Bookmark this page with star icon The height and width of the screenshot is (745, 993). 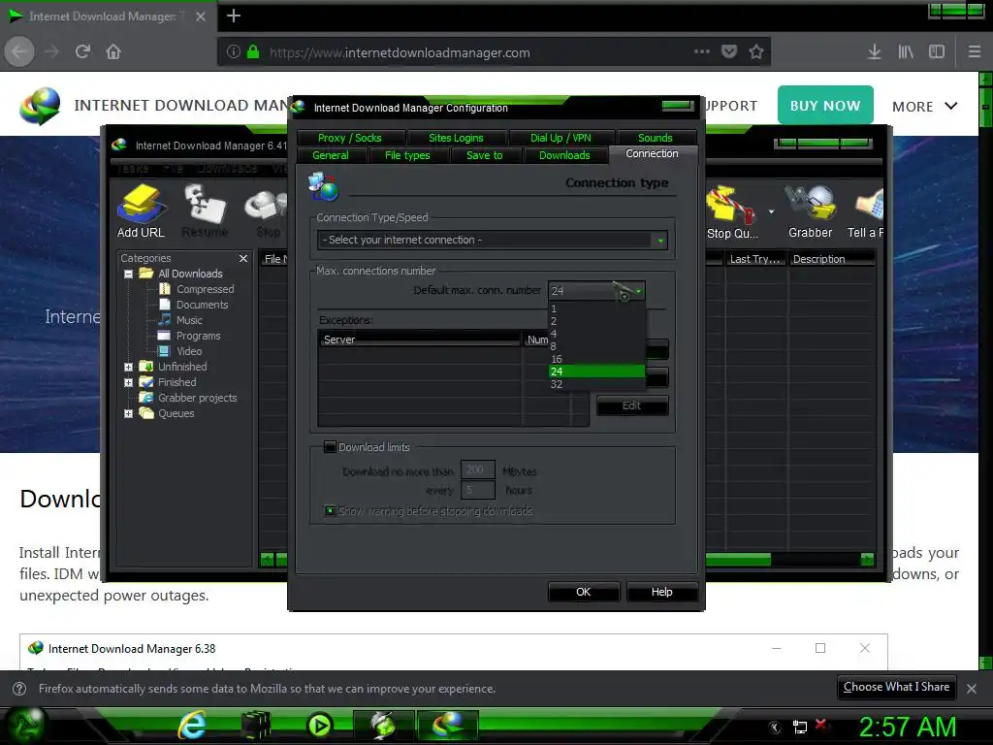pyautogui.click(x=756, y=52)
